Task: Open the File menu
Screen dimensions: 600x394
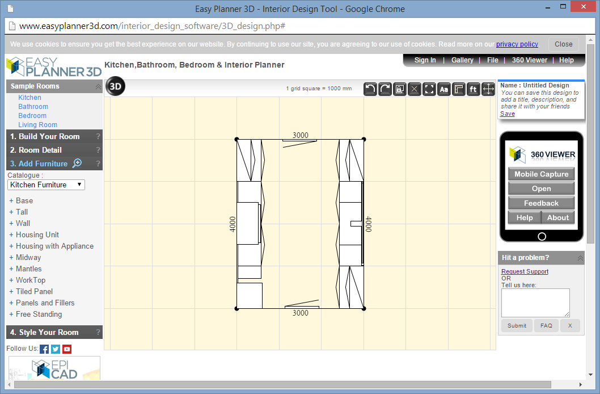Action: pyautogui.click(x=492, y=60)
